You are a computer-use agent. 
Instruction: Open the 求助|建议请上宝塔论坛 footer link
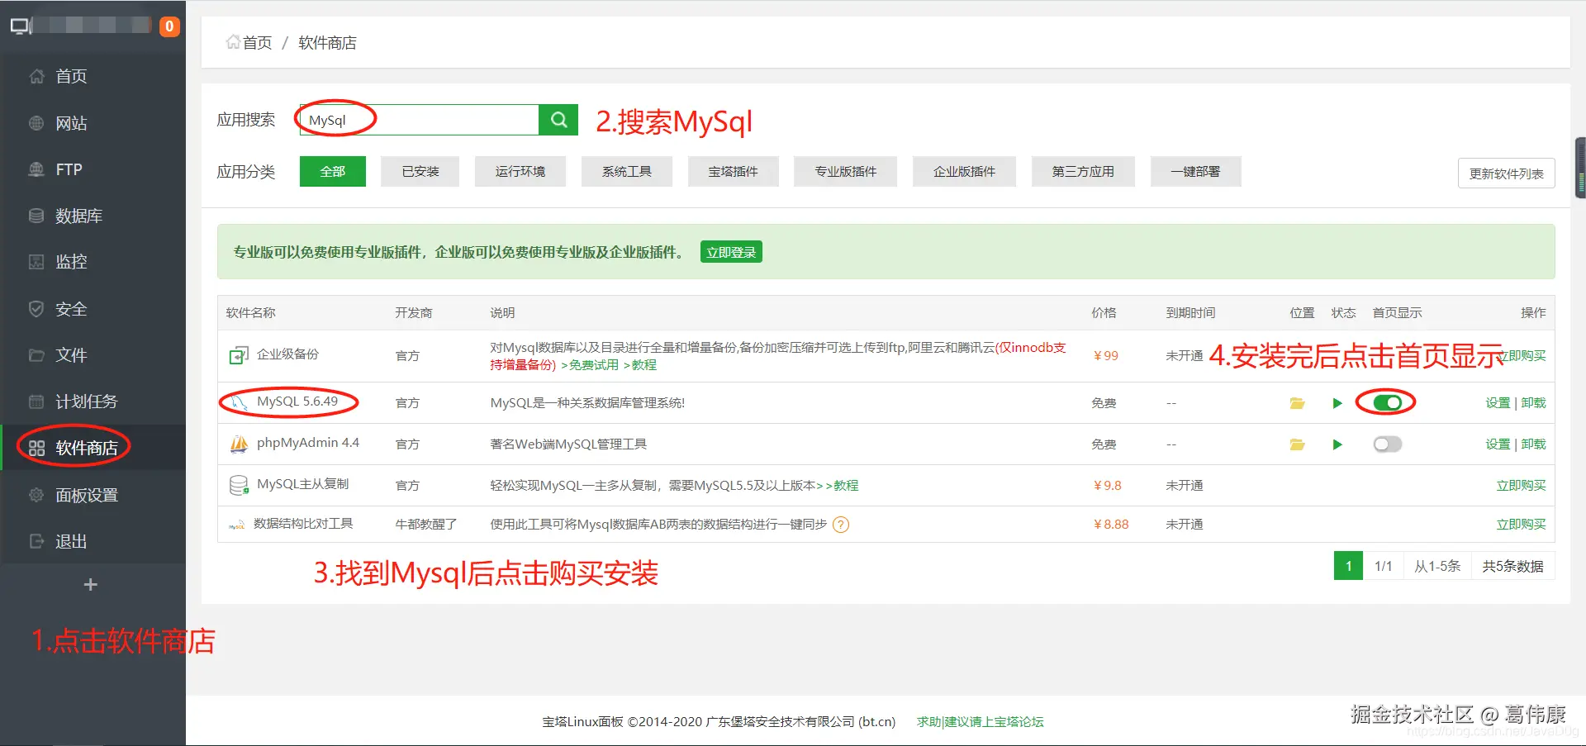[981, 722]
